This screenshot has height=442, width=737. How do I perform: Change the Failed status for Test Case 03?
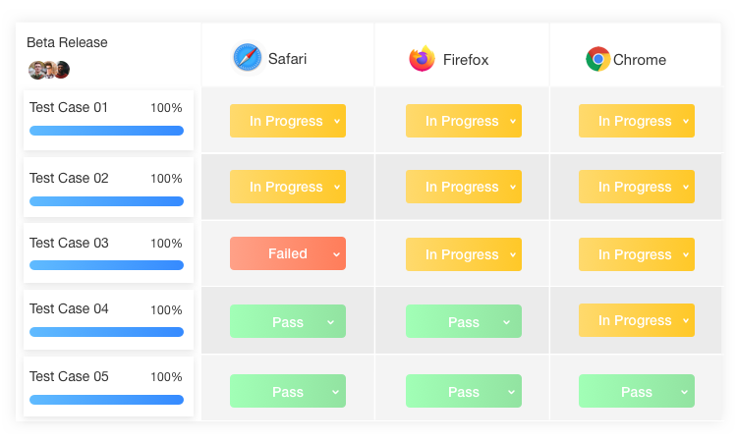coord(288,253)
